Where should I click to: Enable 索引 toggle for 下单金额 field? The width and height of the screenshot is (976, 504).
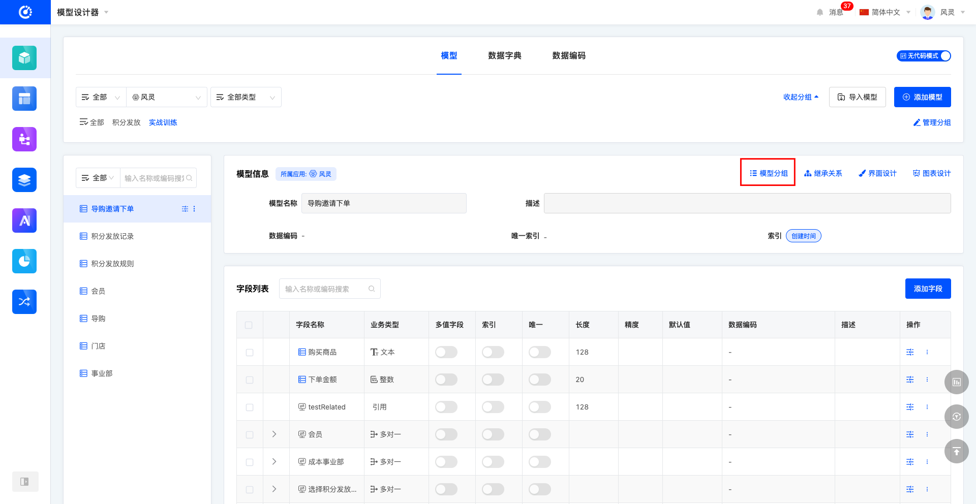click(493, 380)
